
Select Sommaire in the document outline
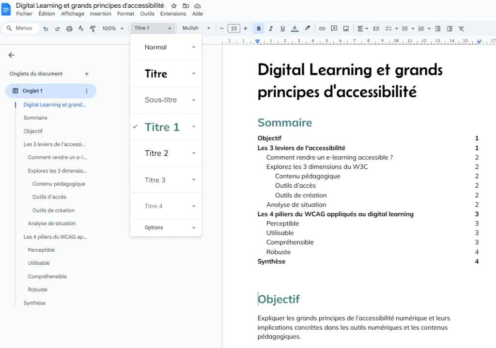[x=35, y=118]
